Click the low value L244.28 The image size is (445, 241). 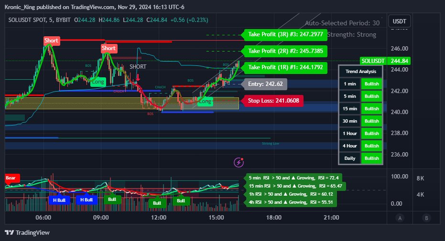(133, 20)
